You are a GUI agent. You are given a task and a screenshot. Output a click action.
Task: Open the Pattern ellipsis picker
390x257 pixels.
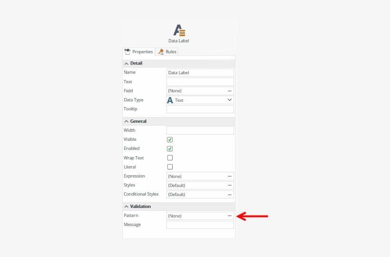coord(229,216)
